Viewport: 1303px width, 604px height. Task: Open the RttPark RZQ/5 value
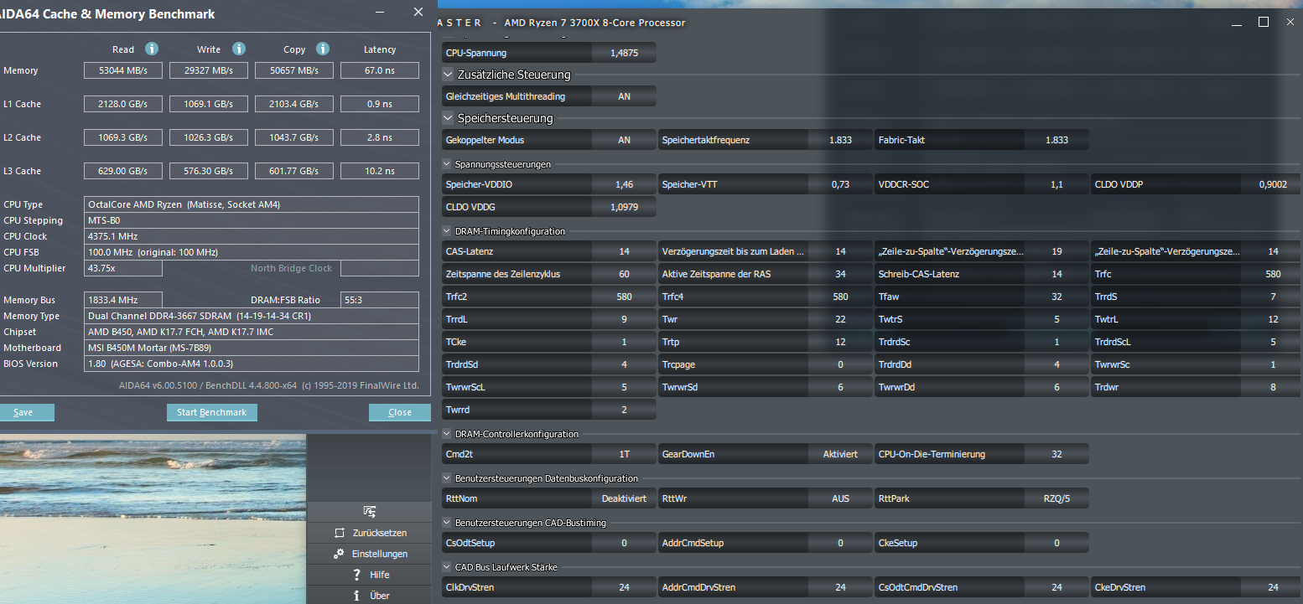coord(1056,498)
